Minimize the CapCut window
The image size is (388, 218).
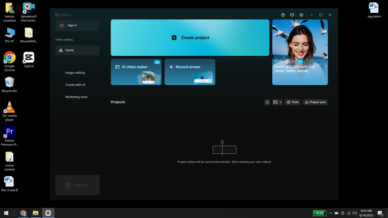pos(312,15)
